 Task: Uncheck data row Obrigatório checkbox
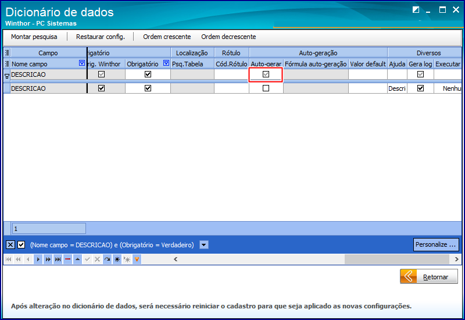(148, 88)
